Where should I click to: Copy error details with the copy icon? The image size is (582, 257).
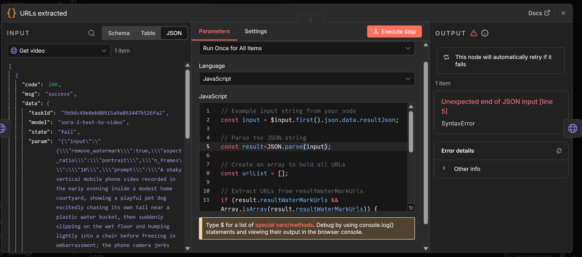point(559,151)
